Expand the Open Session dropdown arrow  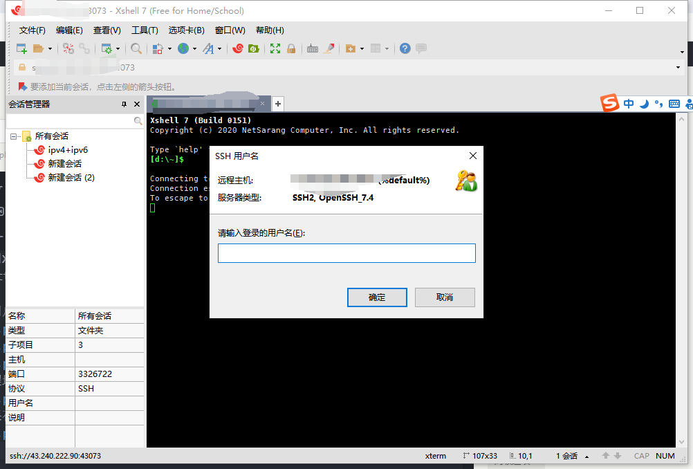[x=50, y=48]
